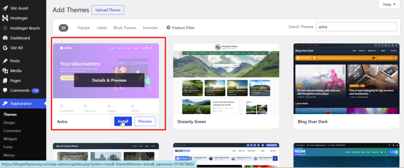Click the Site Kit Google icon

point(5,48)
